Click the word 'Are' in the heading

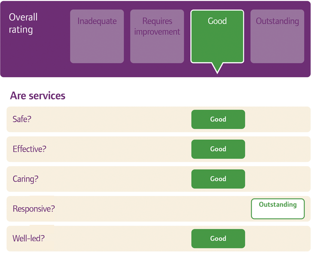pos(18,95)
